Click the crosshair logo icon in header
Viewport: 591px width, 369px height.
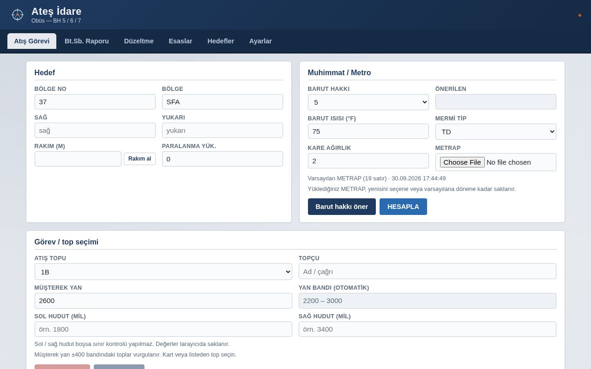click(18, 15)
